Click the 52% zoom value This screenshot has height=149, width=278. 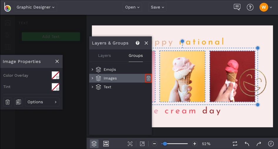click(x=206, y=144)
